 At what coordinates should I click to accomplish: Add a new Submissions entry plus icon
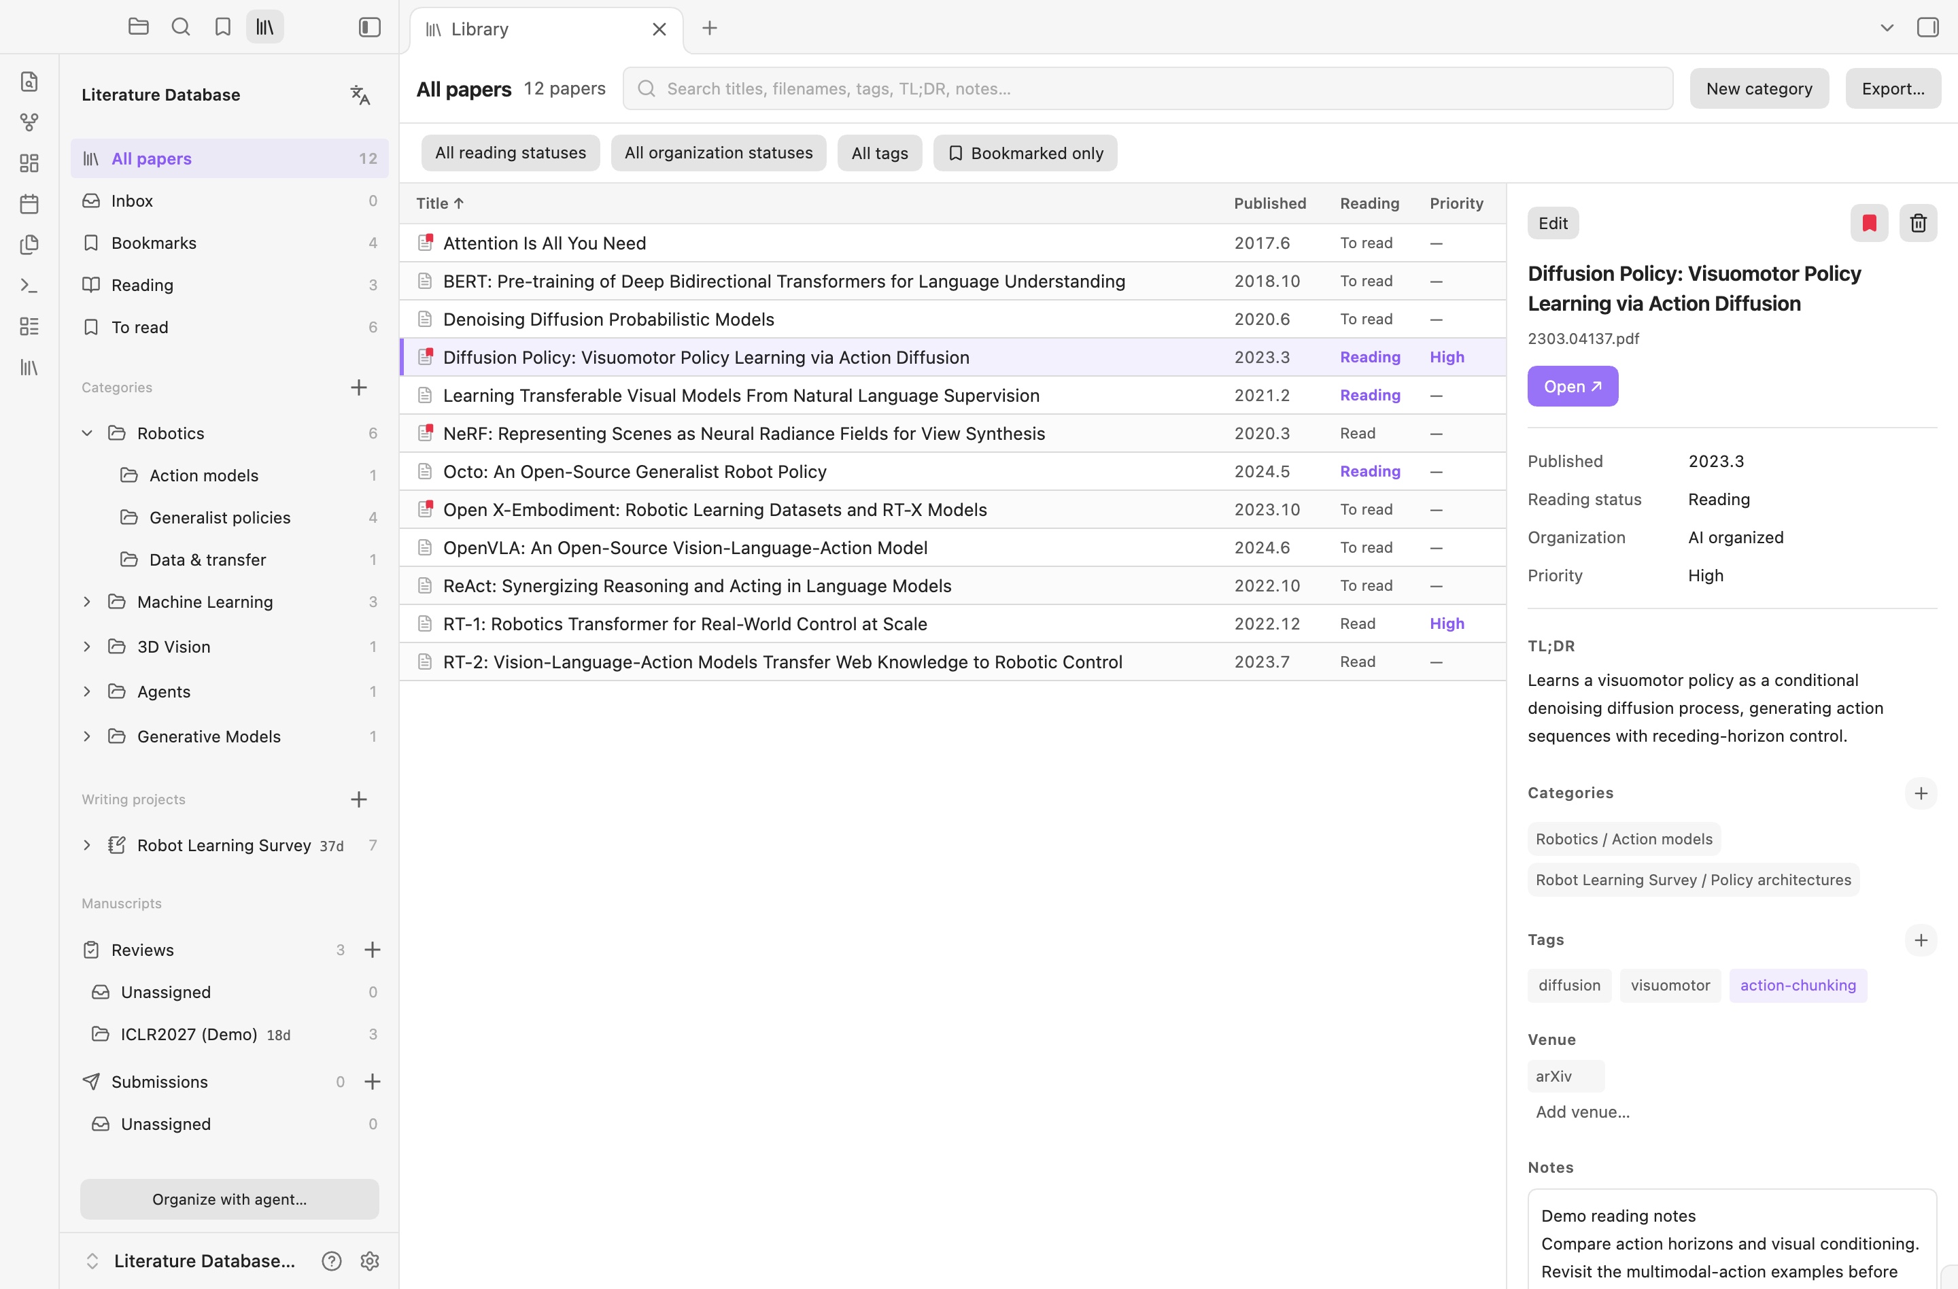pyautogui.click(x=373, y=1082)
